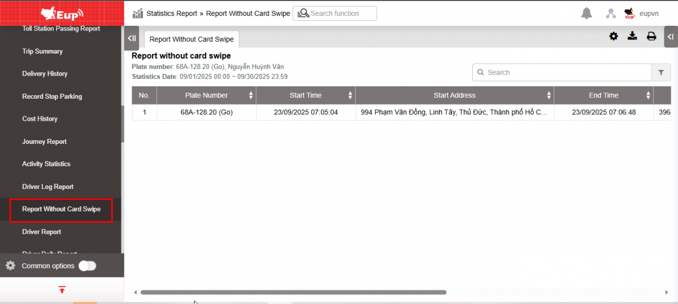This screenshot has width=678, height=304.
Task: Click the red scroll-to-top arrow icon
Action: [62, 290]
